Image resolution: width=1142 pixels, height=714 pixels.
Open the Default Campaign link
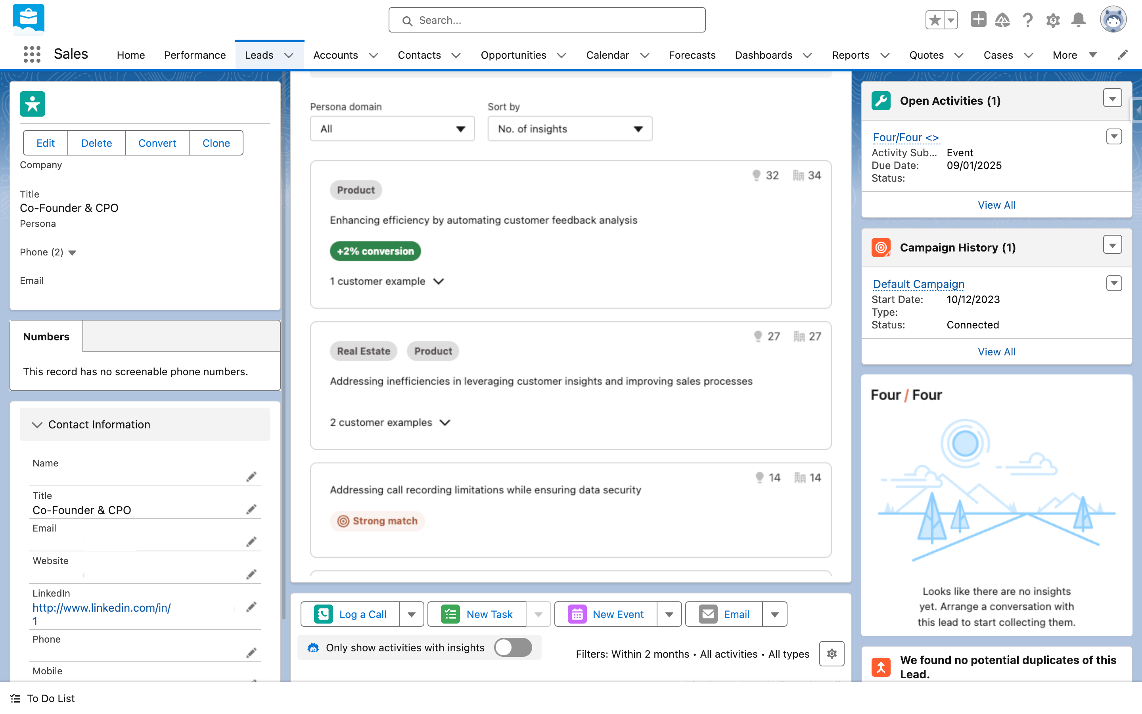pos(918,284)
